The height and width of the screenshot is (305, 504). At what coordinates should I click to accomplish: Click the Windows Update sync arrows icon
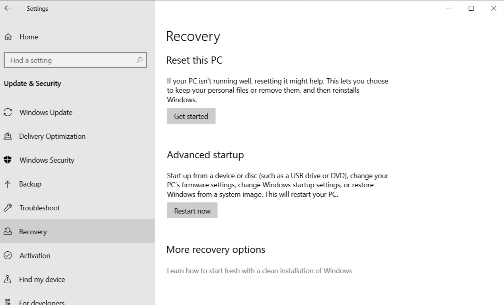(x=8, y=113)
